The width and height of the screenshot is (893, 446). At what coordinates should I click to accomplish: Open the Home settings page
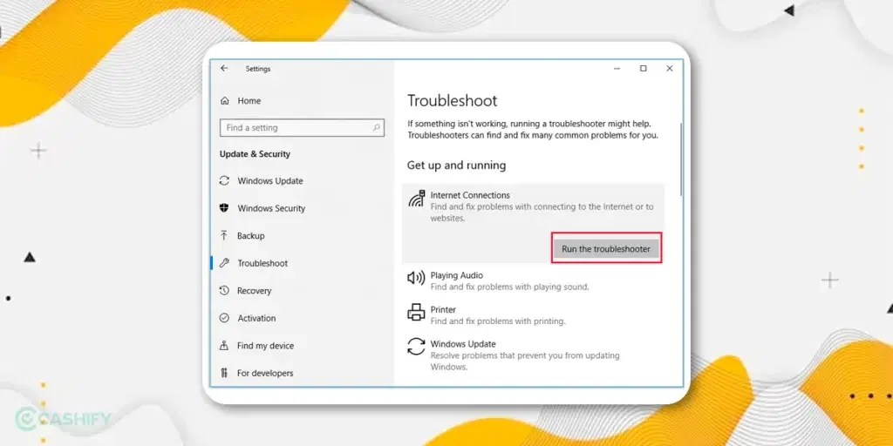coord(249,101)
